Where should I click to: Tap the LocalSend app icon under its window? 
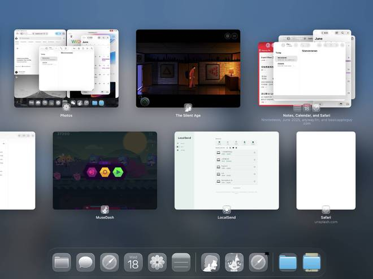coord(227,210)
